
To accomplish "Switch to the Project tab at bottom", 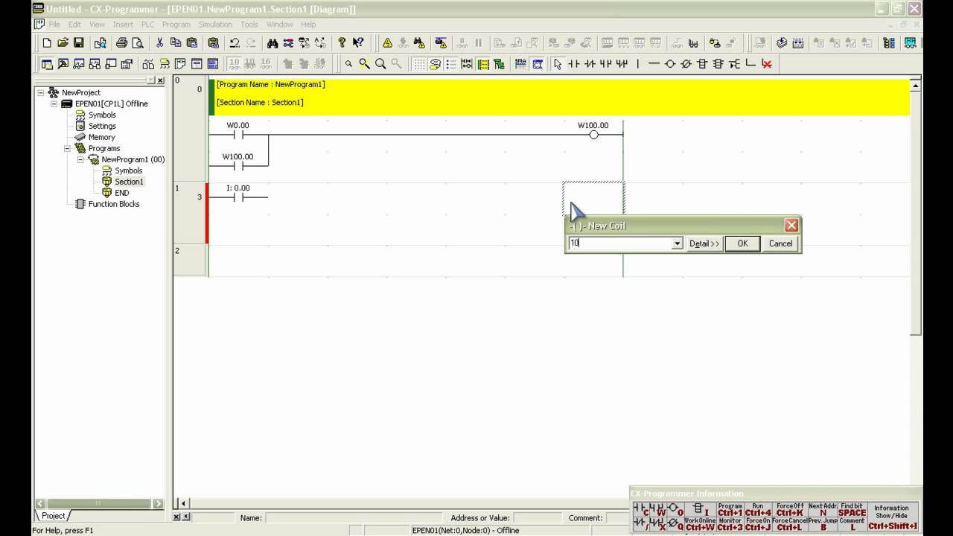I will pyautogui.click(x=54, y=516).
